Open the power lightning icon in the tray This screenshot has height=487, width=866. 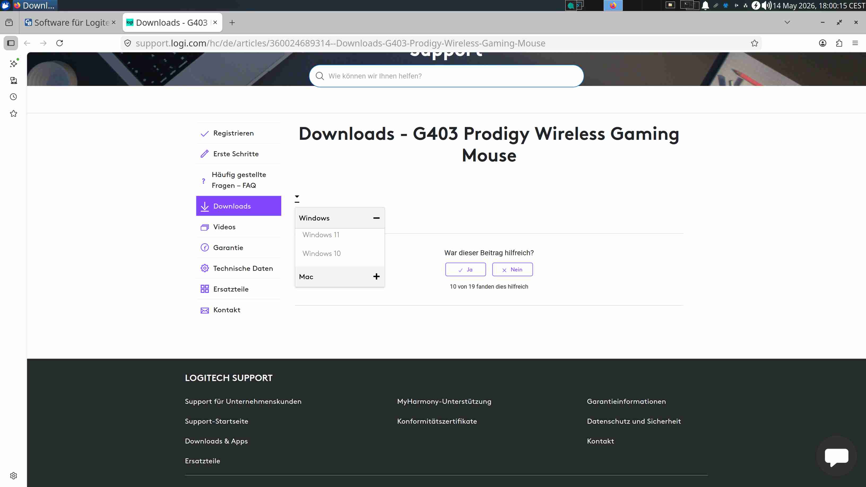(x=756, y=5)
